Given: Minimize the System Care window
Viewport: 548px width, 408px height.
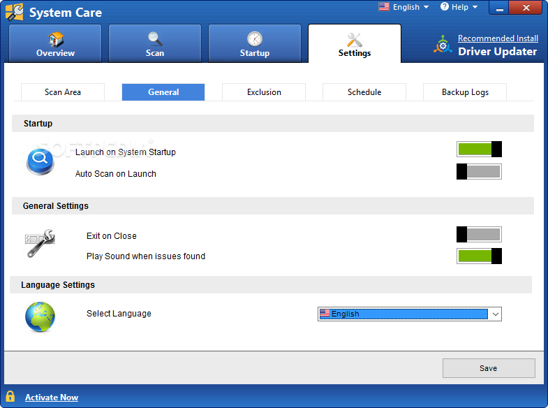Looking at the screenshot, I should 499,8.
